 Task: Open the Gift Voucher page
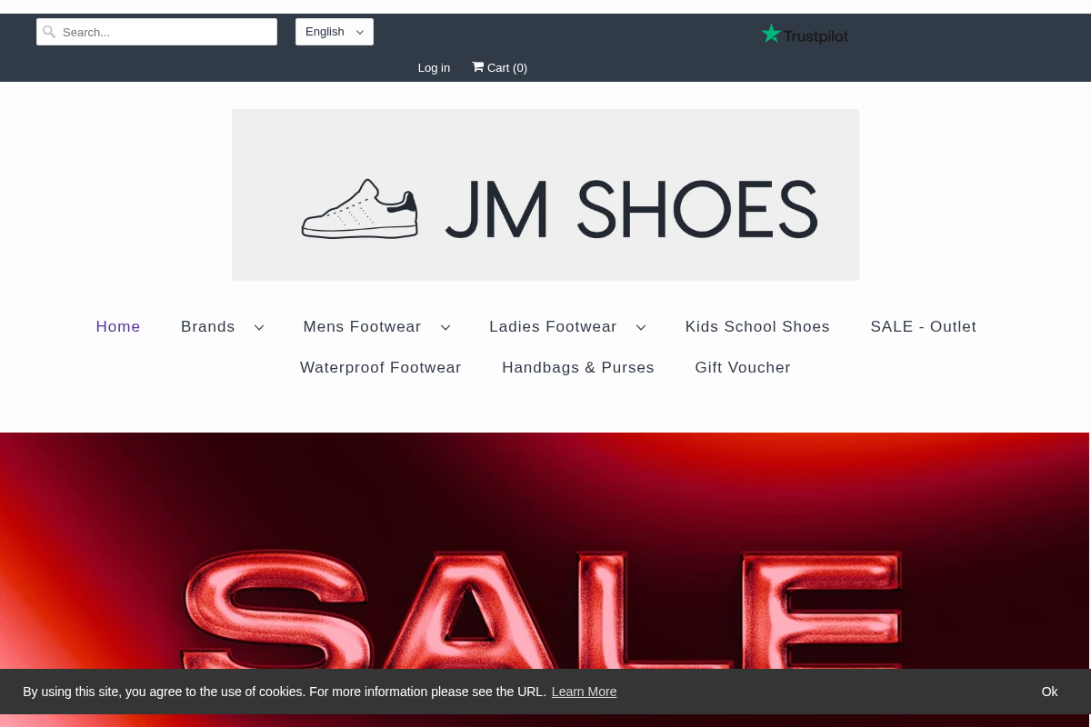pos(743,367)
